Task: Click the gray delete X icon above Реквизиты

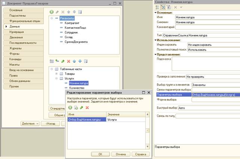Action: (63, 12)
